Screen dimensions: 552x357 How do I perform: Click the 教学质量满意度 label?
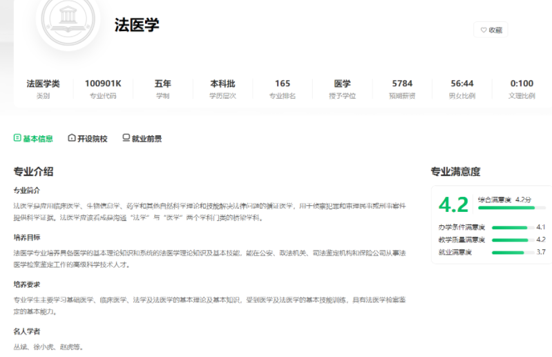(461, 240)
